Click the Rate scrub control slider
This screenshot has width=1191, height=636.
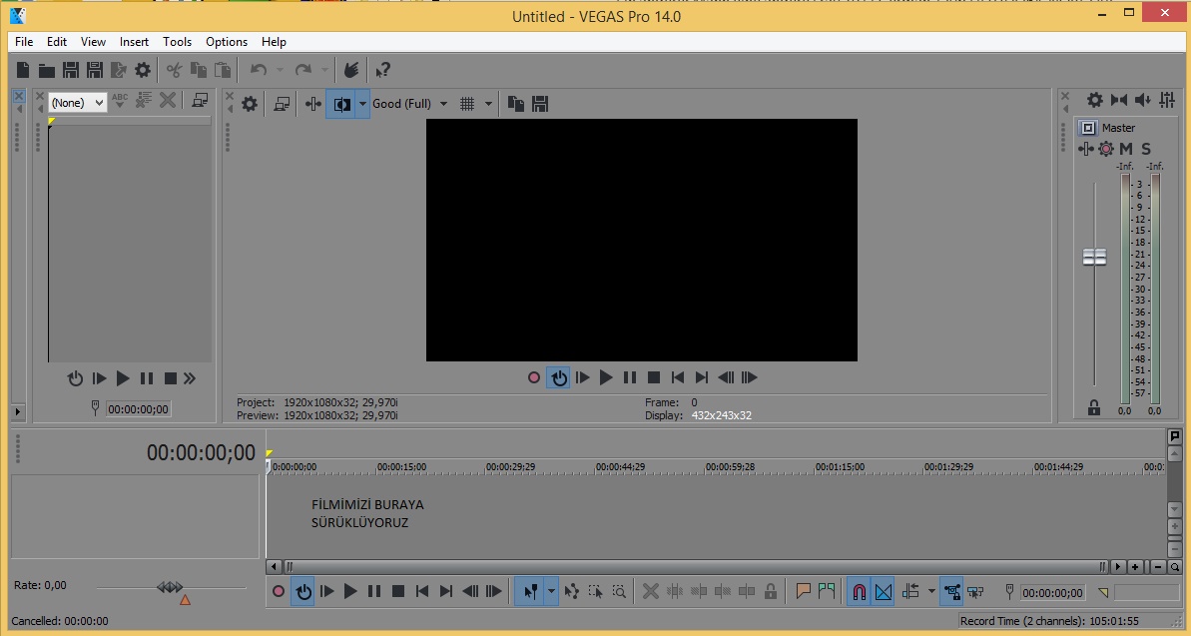[171, 587]
